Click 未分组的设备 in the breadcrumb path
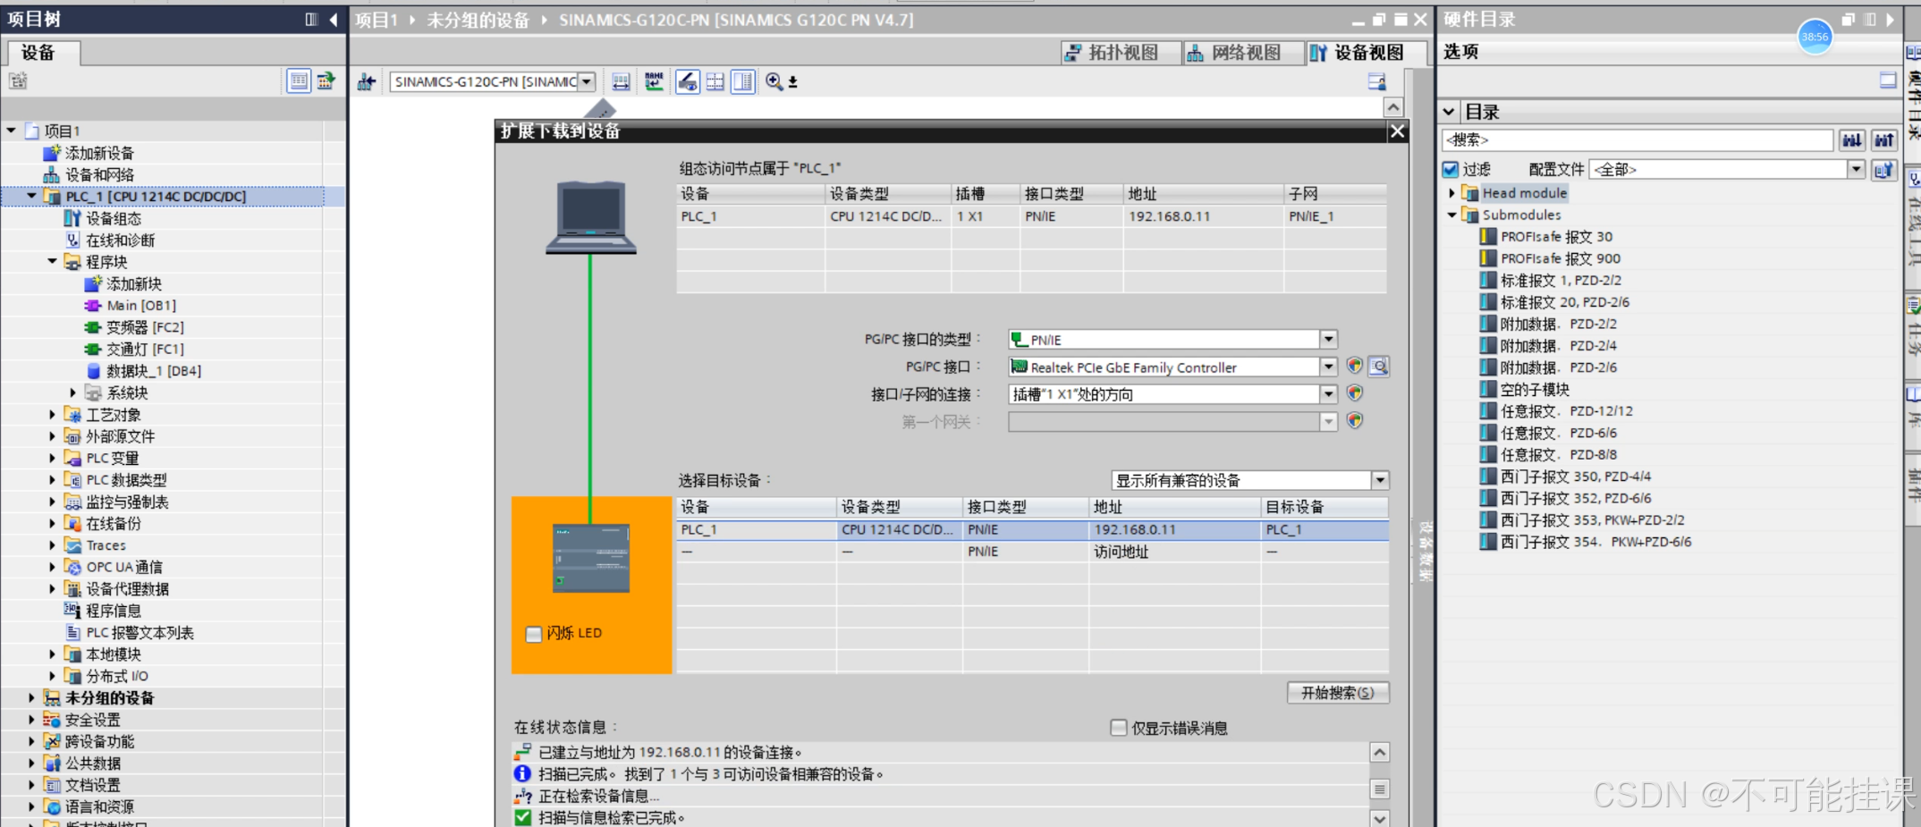 pos(478,20)
